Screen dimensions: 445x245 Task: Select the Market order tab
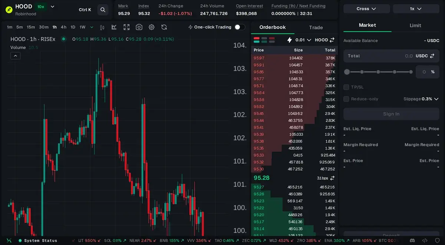click(367, 25)
